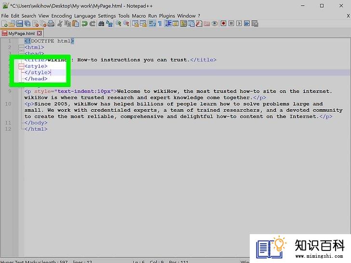Open a file using the Open folder icon
The width and height of the screenshot is (351, 263).
pos(12,24)
